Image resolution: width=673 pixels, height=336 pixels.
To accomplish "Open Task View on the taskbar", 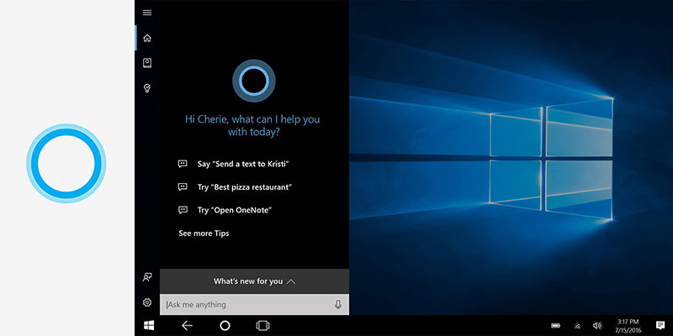I will coord(262,325).
